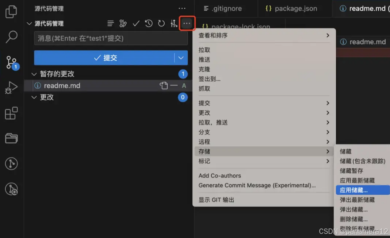This screenshot has height=238, width=390.
Task: Choose 抓取 from the menu
Action: pos(264,89)
